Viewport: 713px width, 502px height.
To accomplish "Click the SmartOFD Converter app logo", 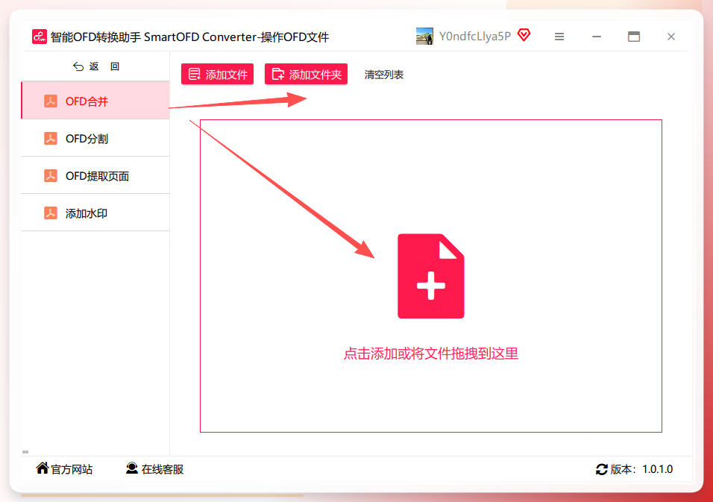I will coord(39,37).
